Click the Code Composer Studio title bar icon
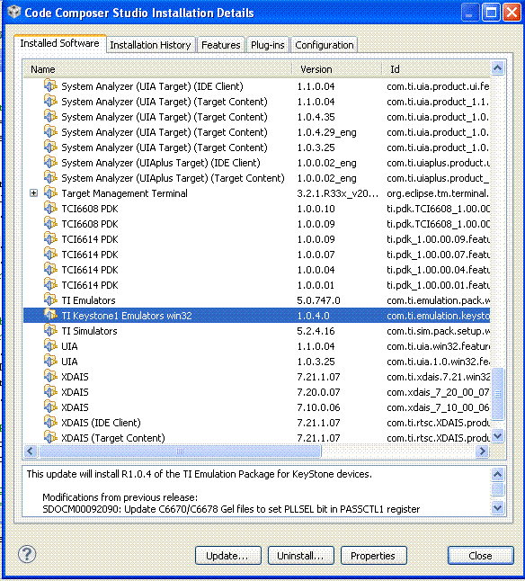 coord(14,12)
